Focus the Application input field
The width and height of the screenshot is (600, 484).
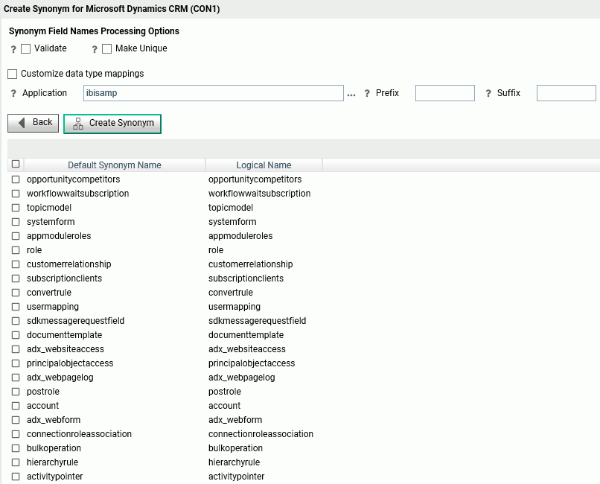(214, 93)
